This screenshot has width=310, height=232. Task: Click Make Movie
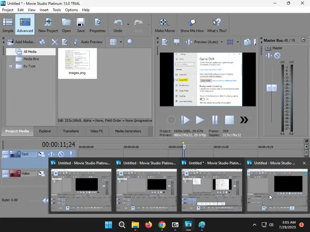coord(165,25)
